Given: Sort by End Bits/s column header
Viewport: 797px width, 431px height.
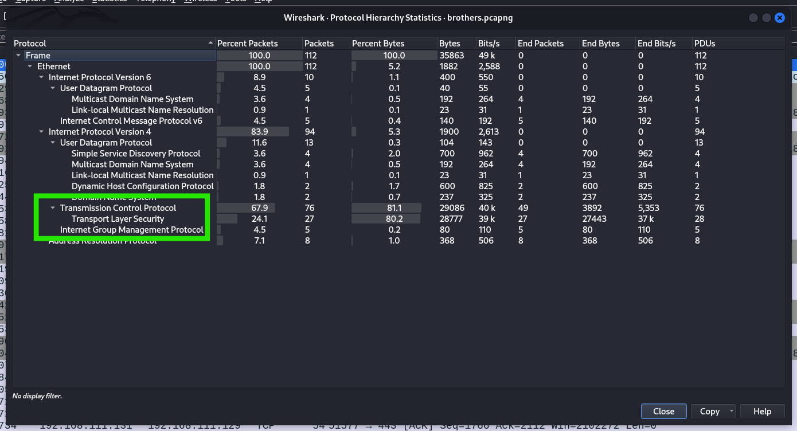Looking at the screenshot, I should click(664, 44).
